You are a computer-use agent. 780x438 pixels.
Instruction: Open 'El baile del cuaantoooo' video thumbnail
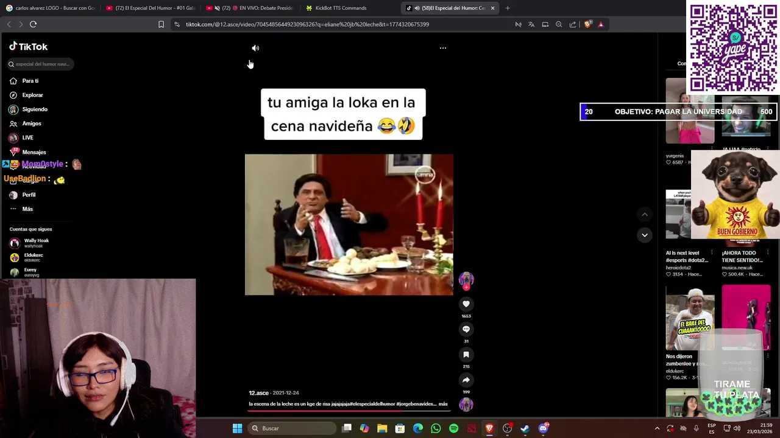coord(690,318)
